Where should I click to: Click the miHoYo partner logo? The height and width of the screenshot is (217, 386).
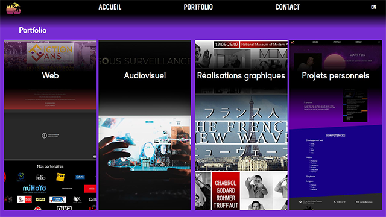(x=34, y=189)
